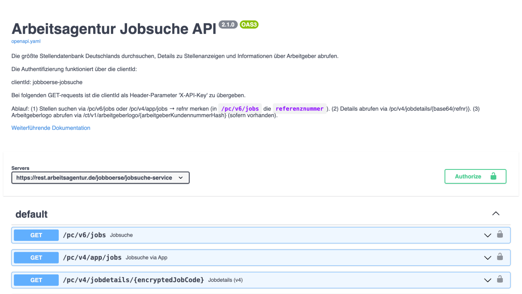Click the lock icon on /pc/v6/jobs row

coord(500,234)
